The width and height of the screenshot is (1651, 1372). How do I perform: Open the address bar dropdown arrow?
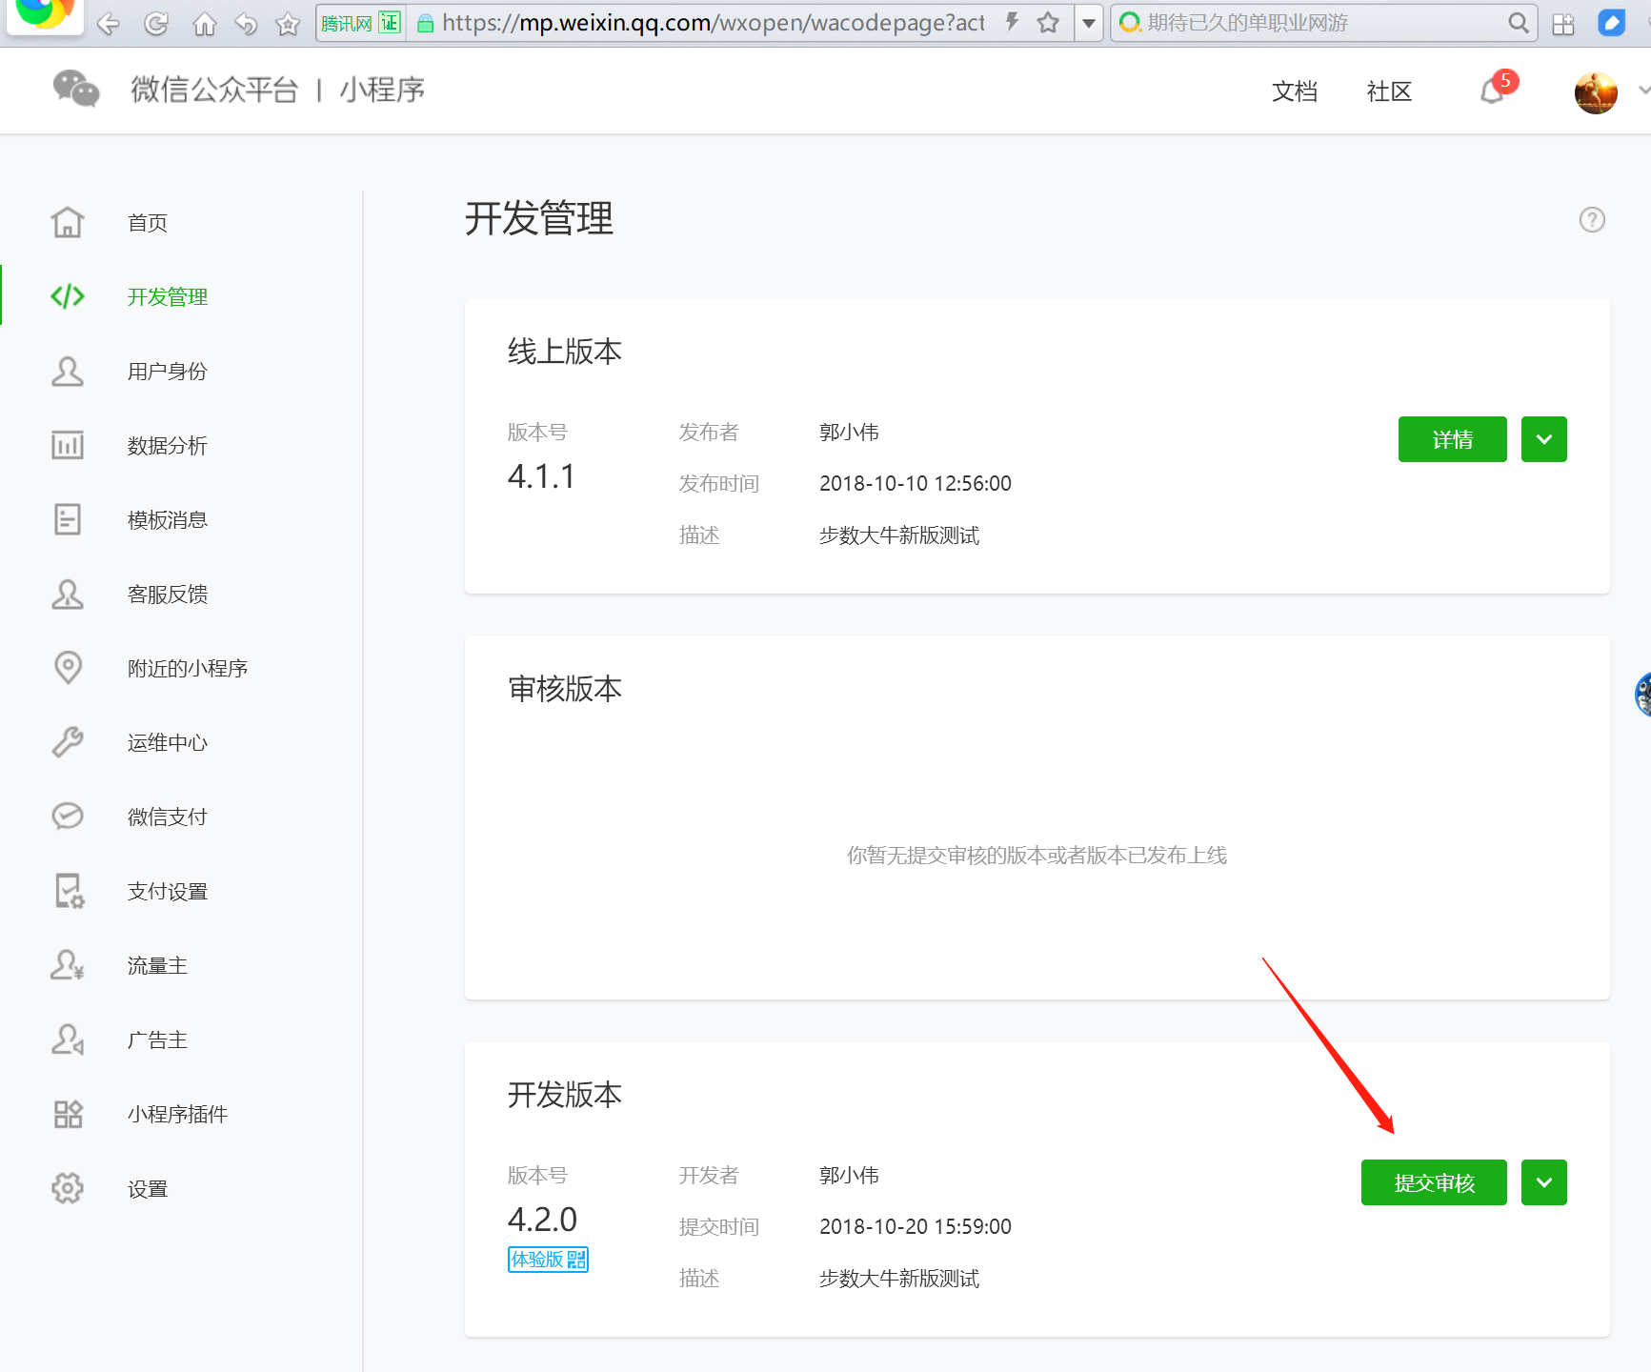point(1088,23)
